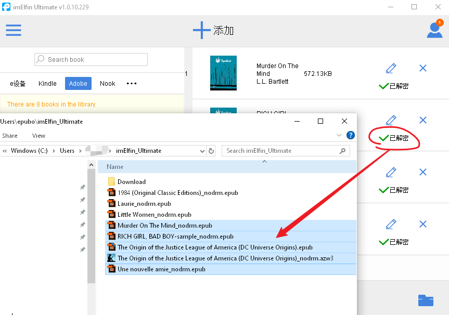Viewport: 449px width, 315px height.
Task: Click the imElfin app logo in title bar
Action: point(6,7)
